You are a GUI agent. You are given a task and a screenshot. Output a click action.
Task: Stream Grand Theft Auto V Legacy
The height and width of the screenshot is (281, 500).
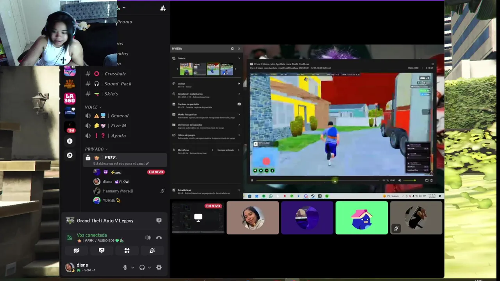[159, 221]
